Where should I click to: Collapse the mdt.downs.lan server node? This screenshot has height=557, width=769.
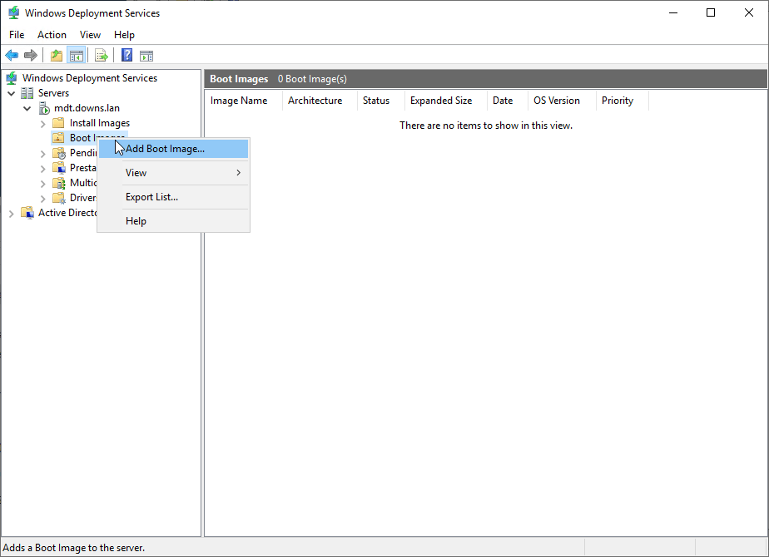click(27, 108)
